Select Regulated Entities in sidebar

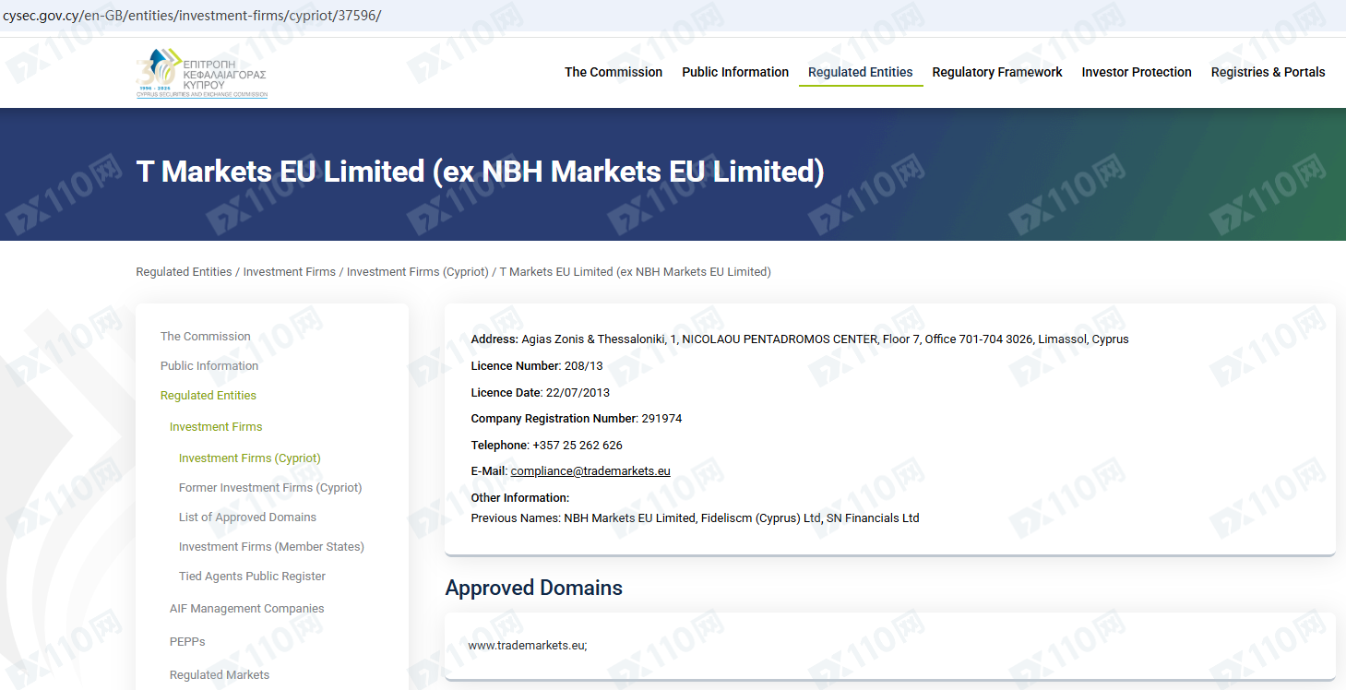point(208,396)
